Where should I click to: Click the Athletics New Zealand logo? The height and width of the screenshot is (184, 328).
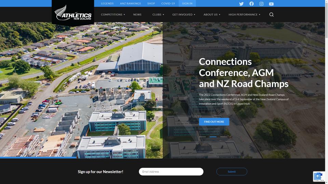coord(73,13)
